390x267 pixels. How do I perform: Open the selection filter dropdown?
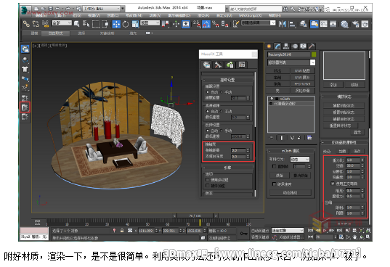[x=62, y=23]
